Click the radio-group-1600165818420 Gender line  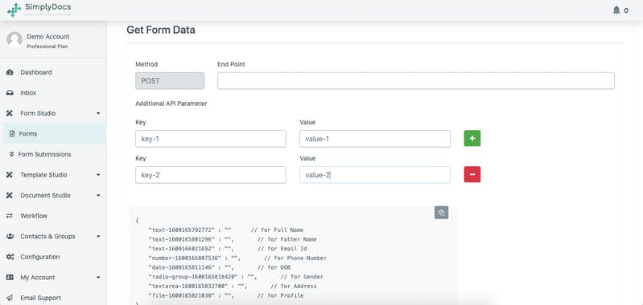coord(236,277)
